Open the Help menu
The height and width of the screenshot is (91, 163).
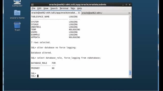point(79,8)
